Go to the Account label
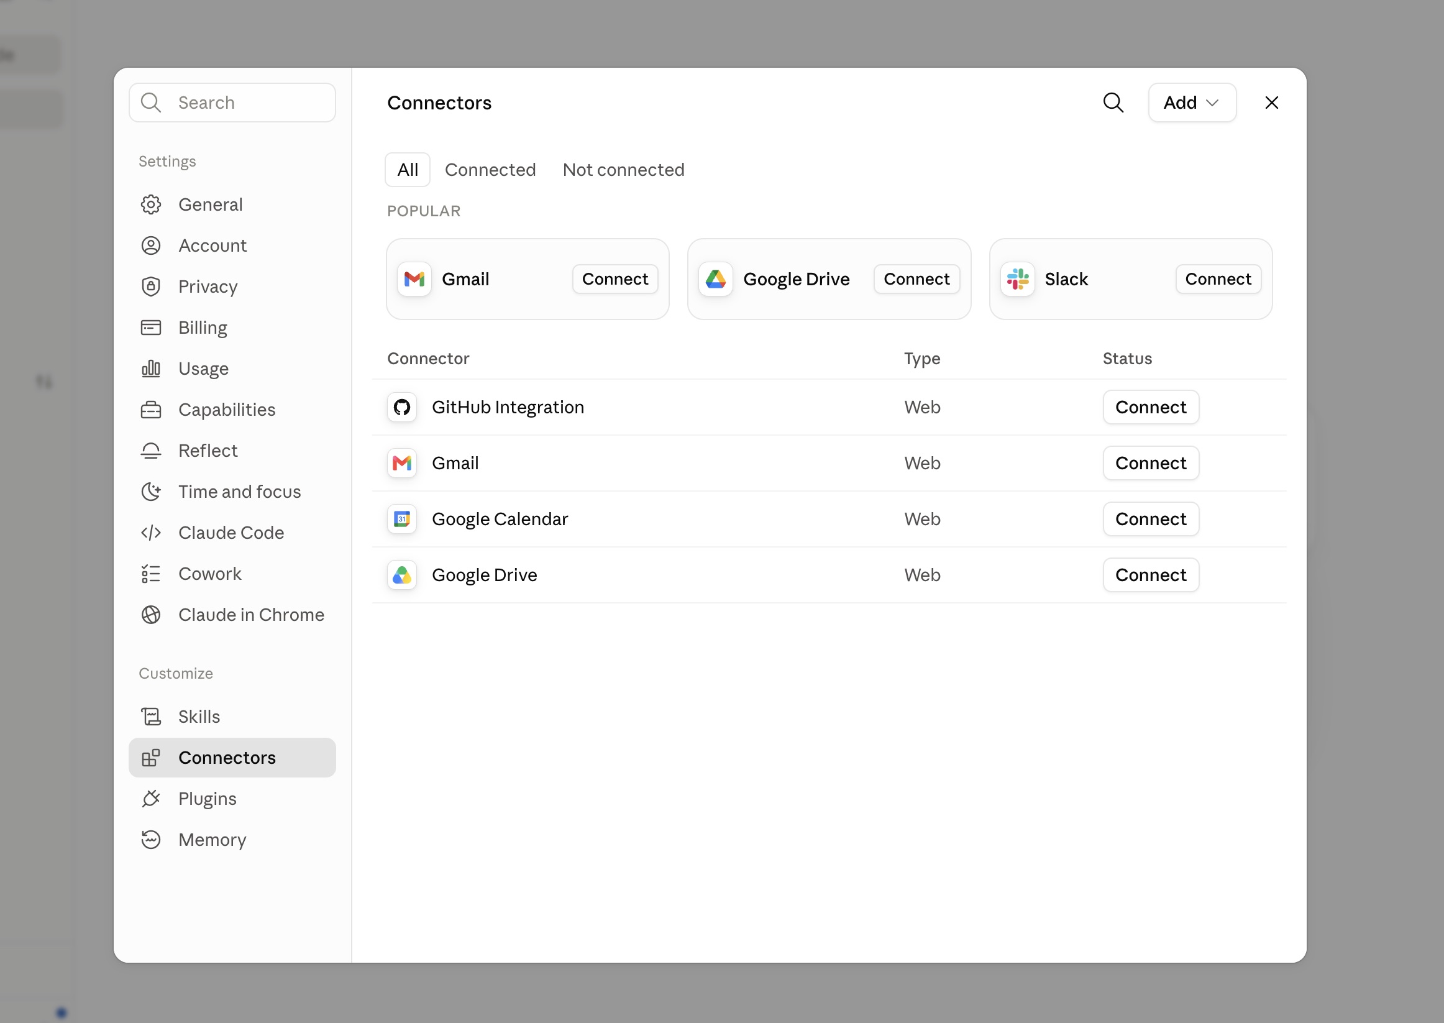Image resolution: width=1444 pixels, height=1023 pixels. (x=213, y=245)
